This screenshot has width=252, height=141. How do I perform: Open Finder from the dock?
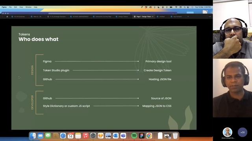click(33, 136)
